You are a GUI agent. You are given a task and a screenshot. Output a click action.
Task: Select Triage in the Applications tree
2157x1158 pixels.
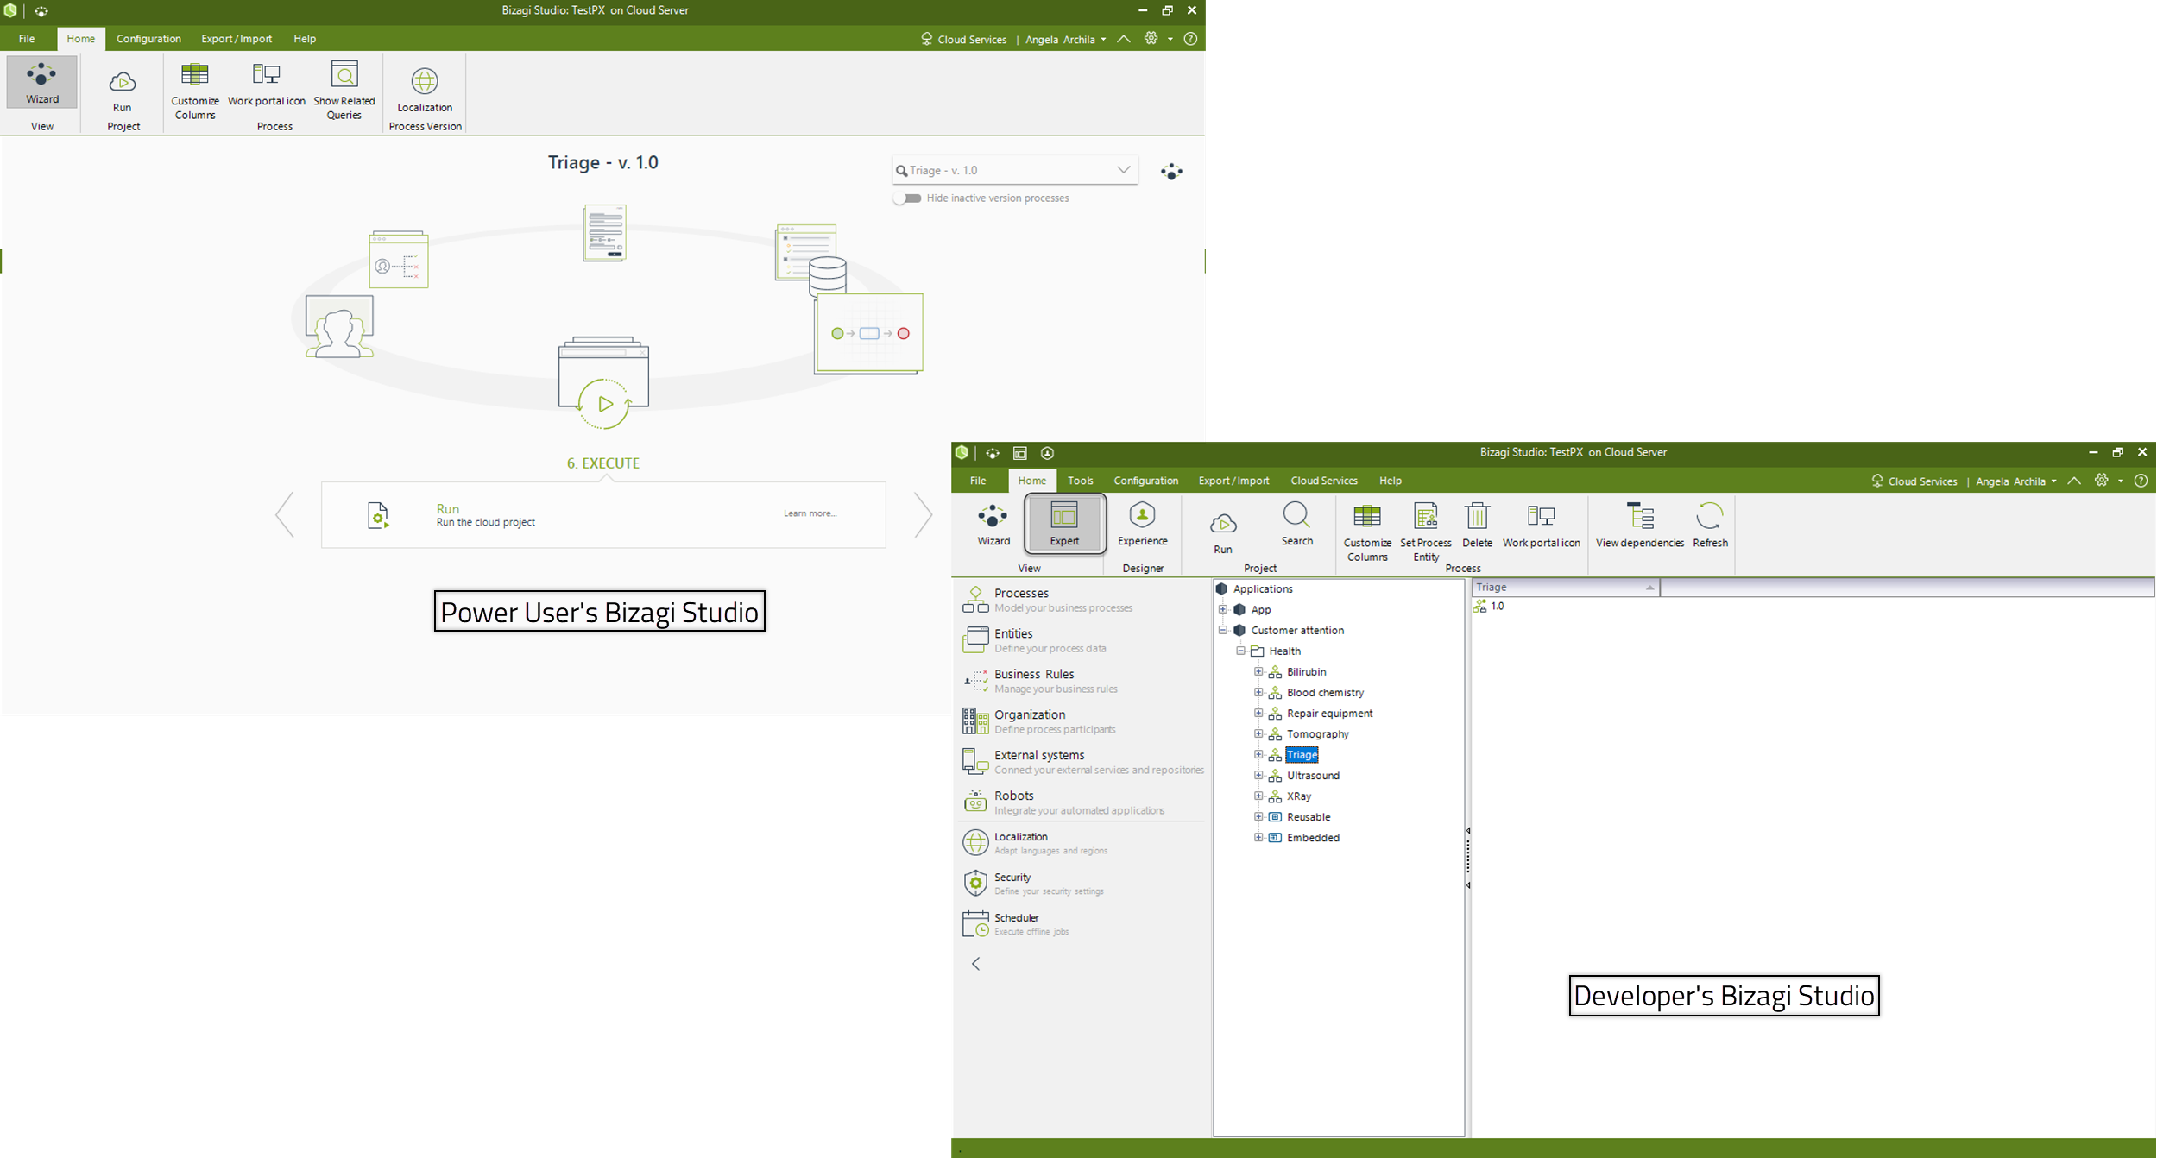(1302, 755)
